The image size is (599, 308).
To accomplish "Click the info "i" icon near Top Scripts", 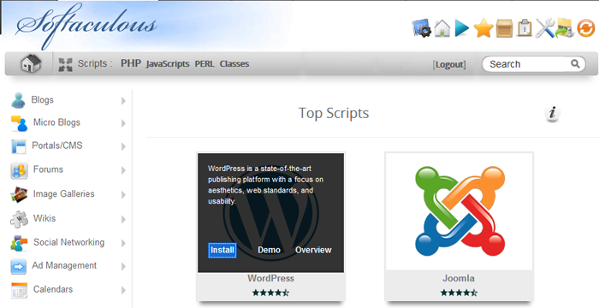I will (552, 114).
